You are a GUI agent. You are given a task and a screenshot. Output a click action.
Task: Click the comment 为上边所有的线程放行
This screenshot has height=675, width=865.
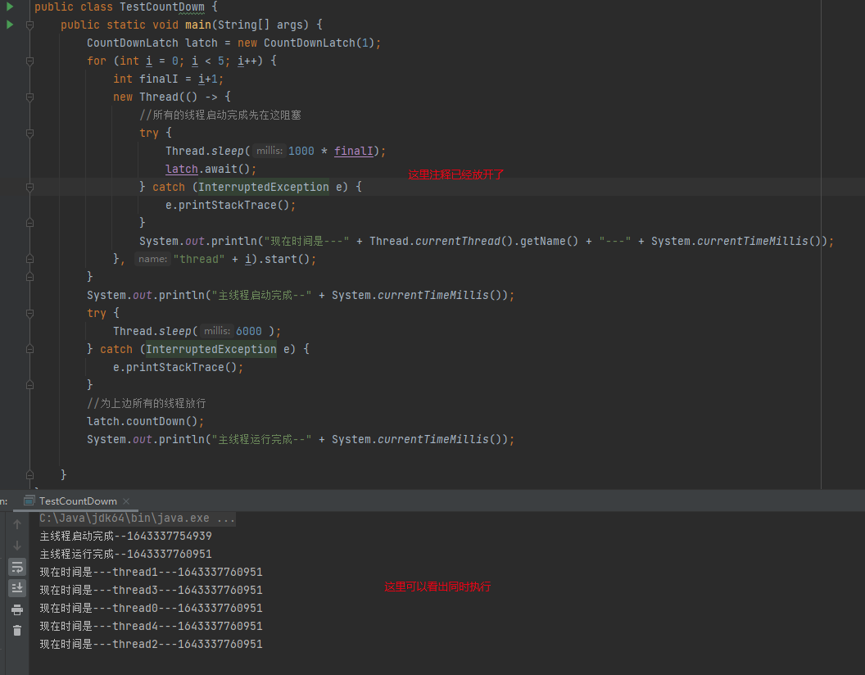tap(146, 403)
